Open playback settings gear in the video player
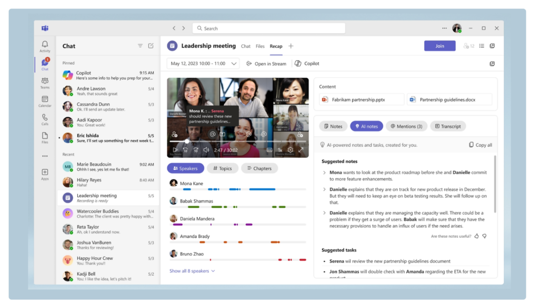The height and width of the screenshot is (303, 539). [x=290, y=149]
